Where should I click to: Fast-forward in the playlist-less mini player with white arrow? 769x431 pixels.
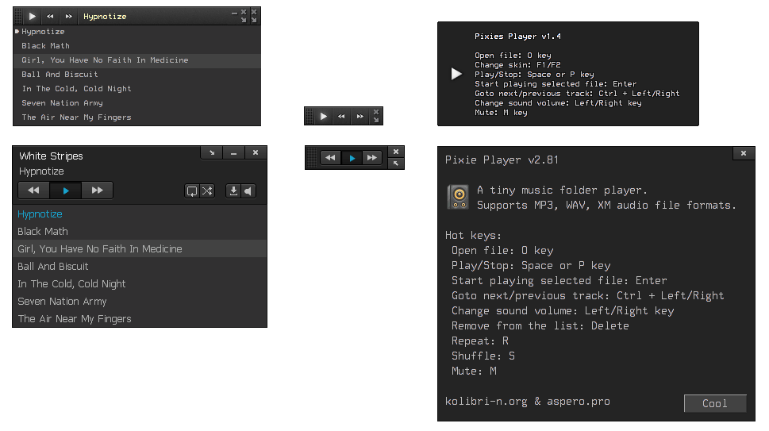tap(360, 116)
